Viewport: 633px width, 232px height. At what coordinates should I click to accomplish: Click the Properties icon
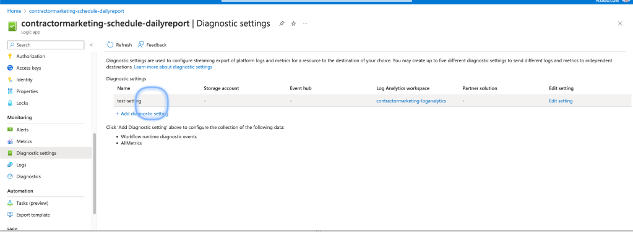[10, 91]
